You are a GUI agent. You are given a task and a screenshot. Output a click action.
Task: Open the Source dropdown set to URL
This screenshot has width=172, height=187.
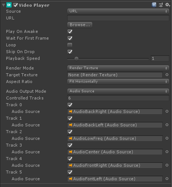(x=118, y=11)
